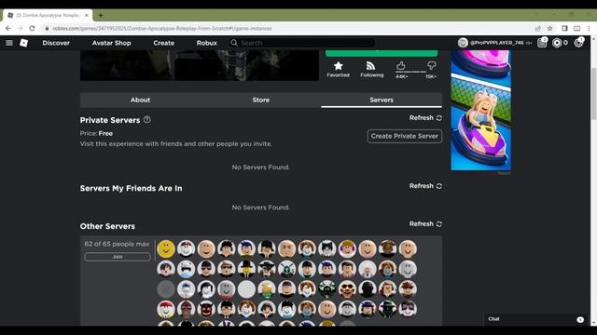The height and width of the screenshot is (335, 597).
Task: Click the Chrome side panel icon
Action: [564, 29]
